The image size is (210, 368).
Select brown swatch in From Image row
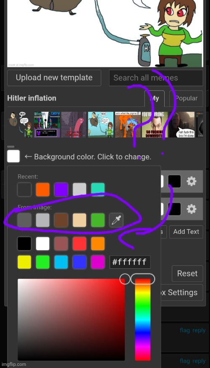point(61,220)
